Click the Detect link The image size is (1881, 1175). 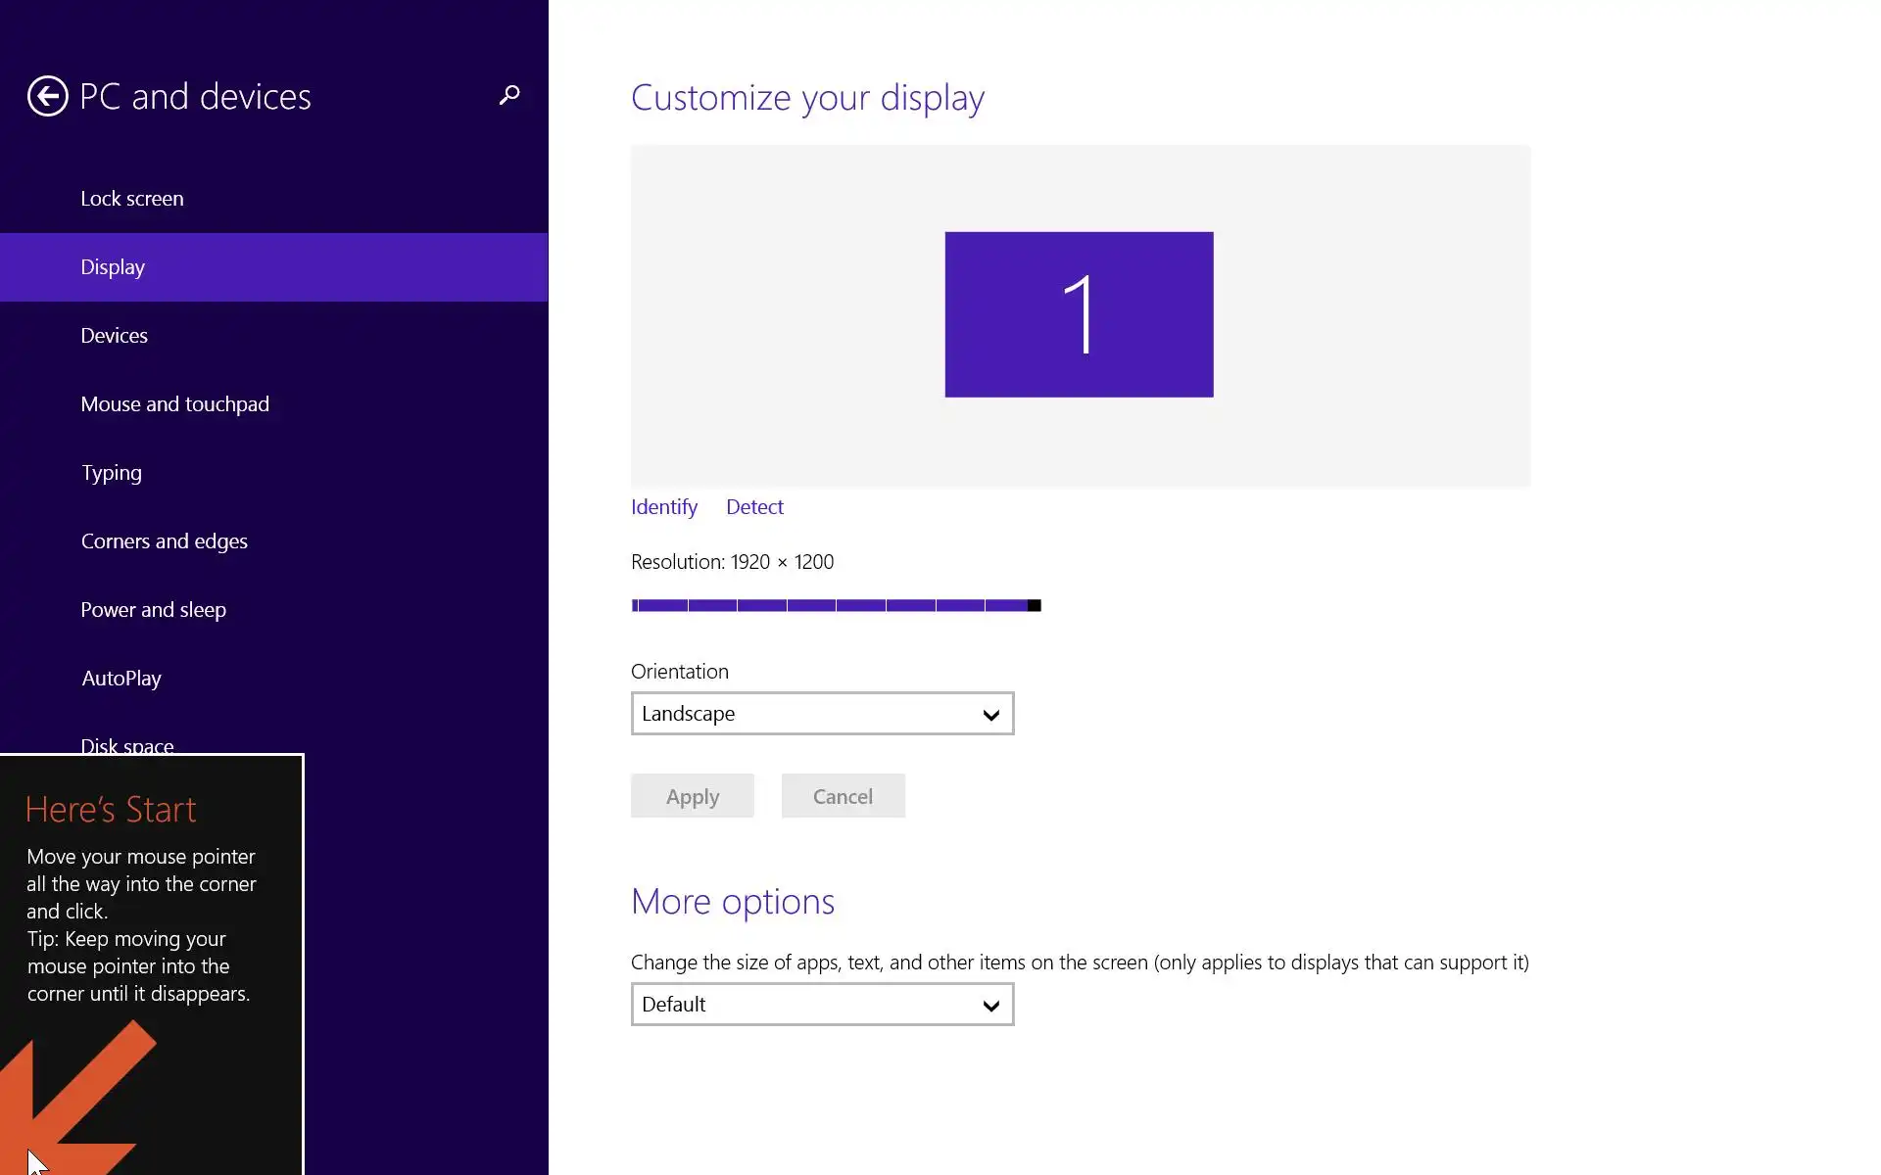tap(754, 507)
